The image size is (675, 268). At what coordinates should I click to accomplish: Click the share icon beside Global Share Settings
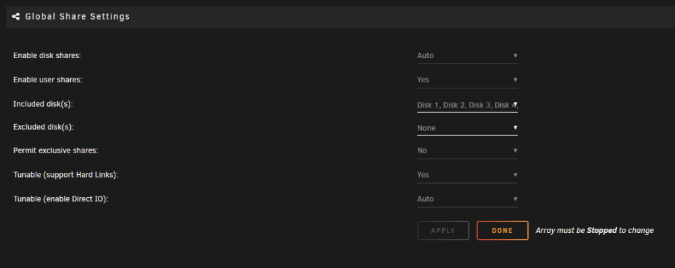16,17
